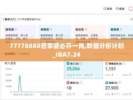The height and width of the screenshot is (100, 133).
Task: Click help question mark beside 销售成本(元)
Action: tap(124, 63)
